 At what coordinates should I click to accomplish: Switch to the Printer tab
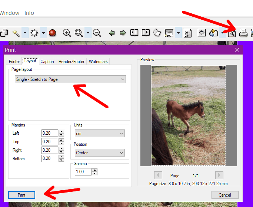pyautogui.click(x=14, y=62)
